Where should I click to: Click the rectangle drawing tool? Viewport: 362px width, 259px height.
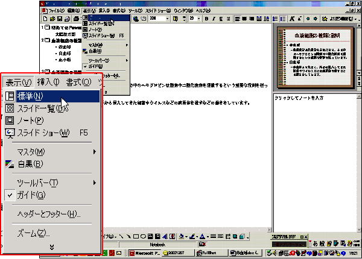click(x=136, y=237)
